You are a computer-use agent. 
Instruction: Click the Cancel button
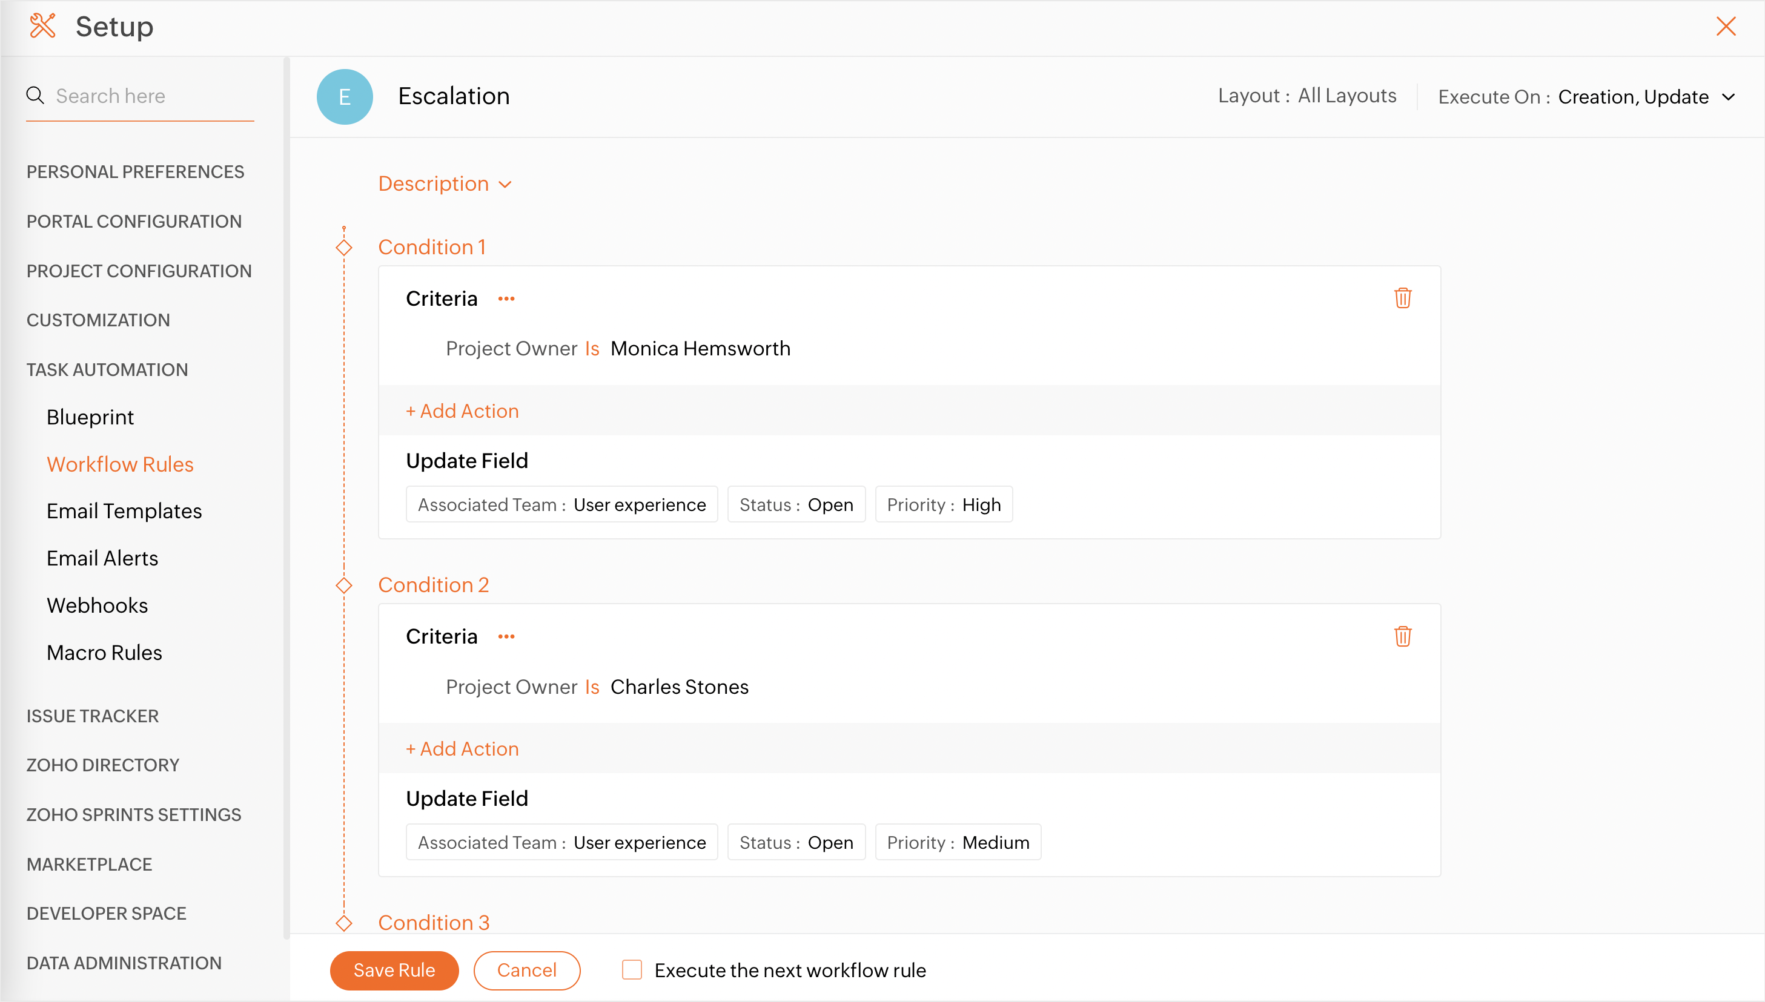click(526, 971)
